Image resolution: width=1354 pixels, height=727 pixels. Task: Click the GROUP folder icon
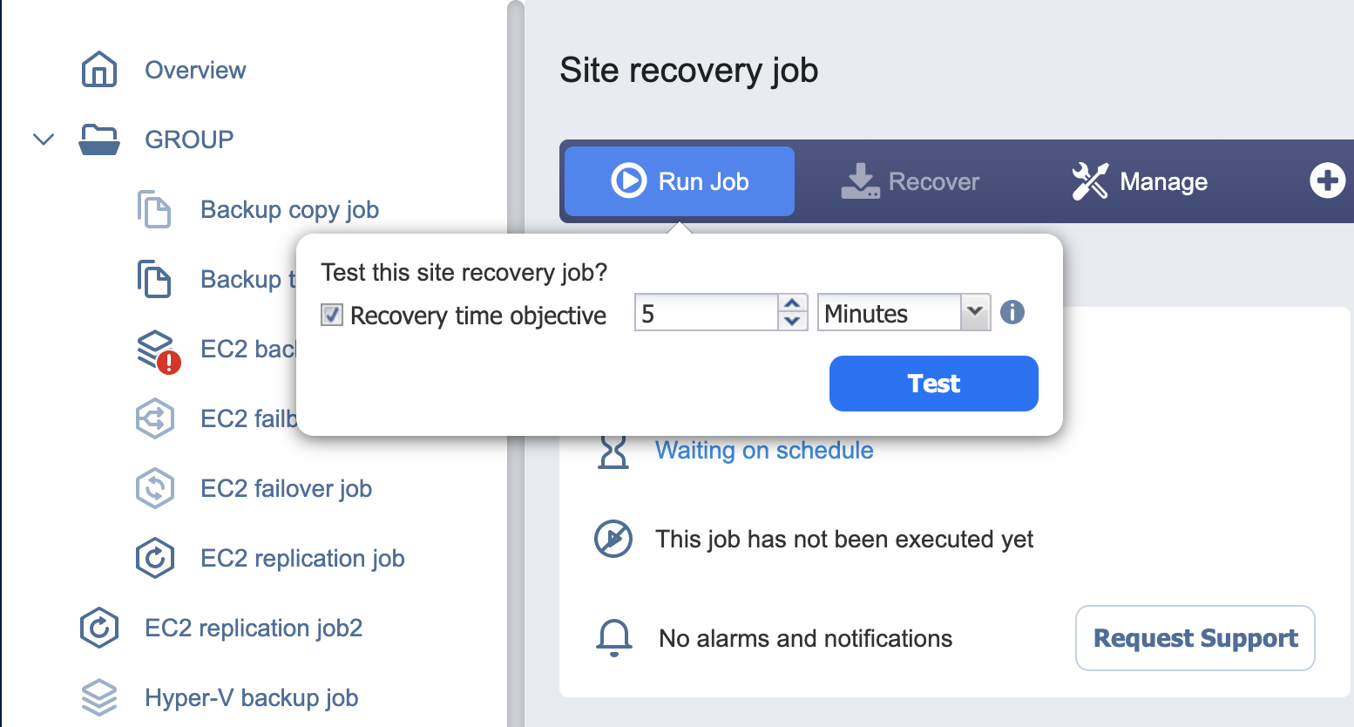(99, 139)
